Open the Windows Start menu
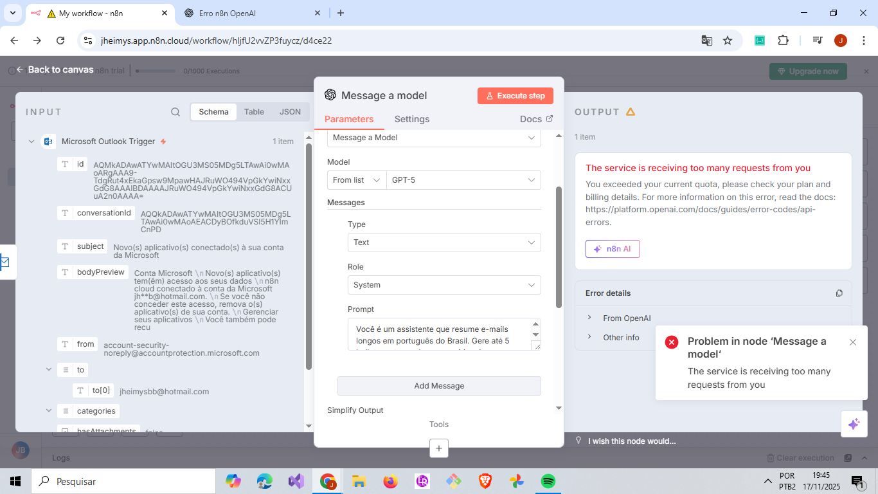 (15, 481)
